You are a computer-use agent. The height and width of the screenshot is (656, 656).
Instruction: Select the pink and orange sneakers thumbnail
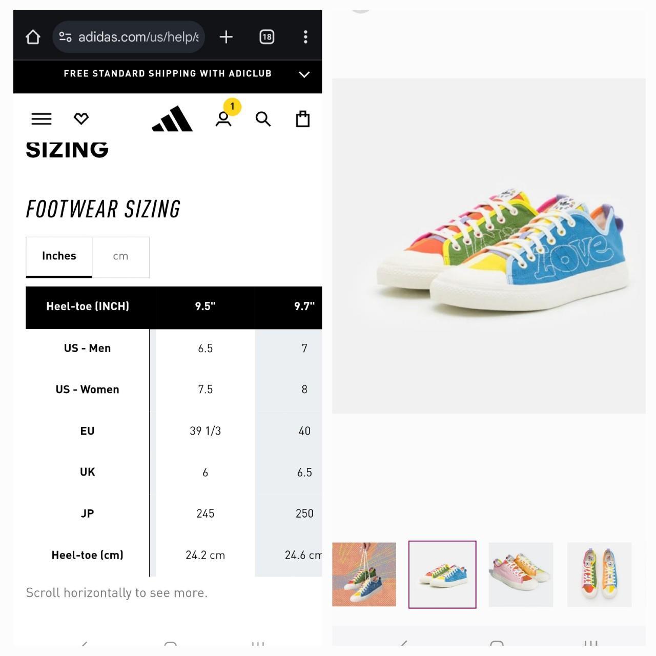coord(521,575)
